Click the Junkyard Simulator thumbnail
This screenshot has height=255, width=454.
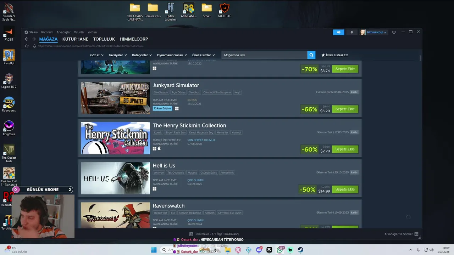(115, 98)
